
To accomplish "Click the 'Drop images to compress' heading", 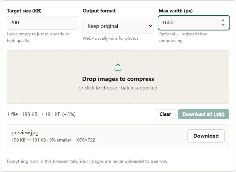I will point(118,79).
